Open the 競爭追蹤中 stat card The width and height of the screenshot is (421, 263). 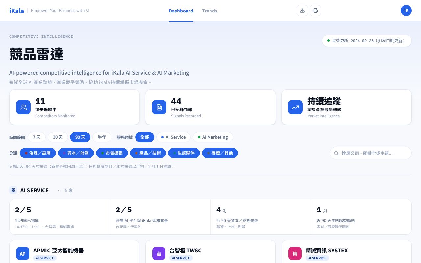(x=74, y=107)
